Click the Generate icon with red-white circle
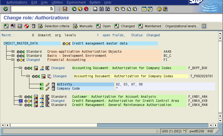The height and width of the screenshot is (136, 223). (27, 26)
